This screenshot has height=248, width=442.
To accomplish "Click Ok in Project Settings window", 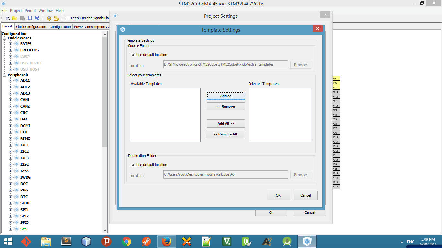I will [271, 212].
